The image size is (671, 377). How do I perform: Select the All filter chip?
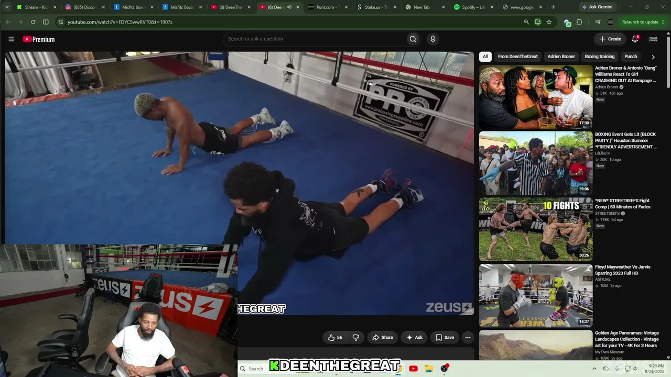(485, 57)
